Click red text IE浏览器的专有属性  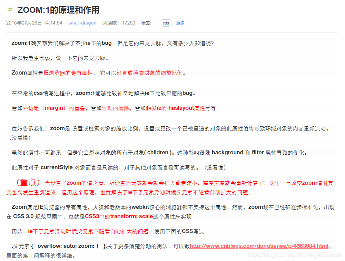(68, 73)
